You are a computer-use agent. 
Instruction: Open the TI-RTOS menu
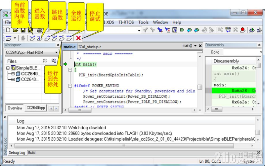pyautogui.click(x=126, y=22)
